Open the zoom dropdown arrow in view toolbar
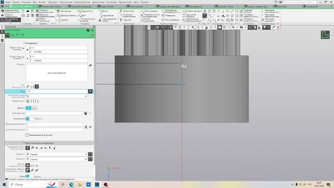Screen dimensions: 334x188 202,28
